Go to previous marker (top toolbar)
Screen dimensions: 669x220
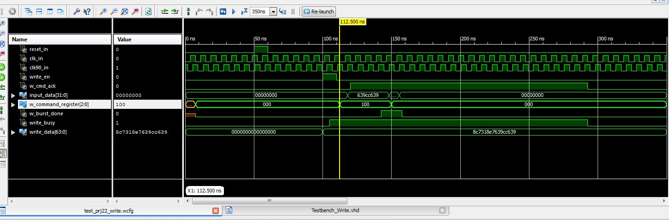[199, 11]
